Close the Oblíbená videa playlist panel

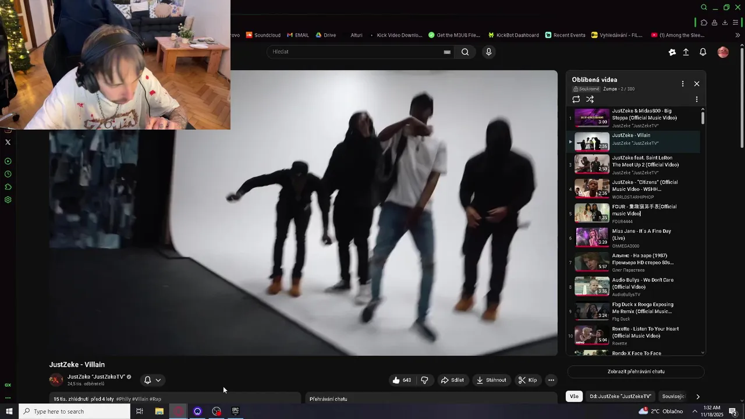tap(697, 84)
